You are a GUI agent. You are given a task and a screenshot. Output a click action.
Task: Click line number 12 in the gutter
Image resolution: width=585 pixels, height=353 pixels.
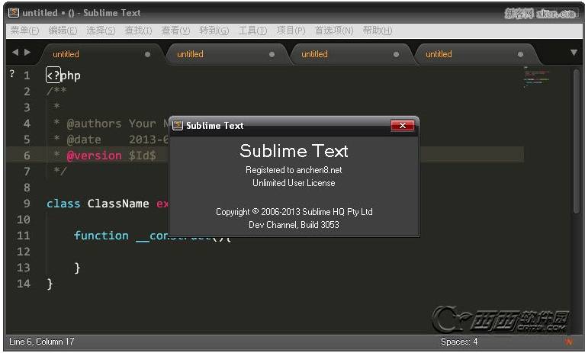coord(23,252)
